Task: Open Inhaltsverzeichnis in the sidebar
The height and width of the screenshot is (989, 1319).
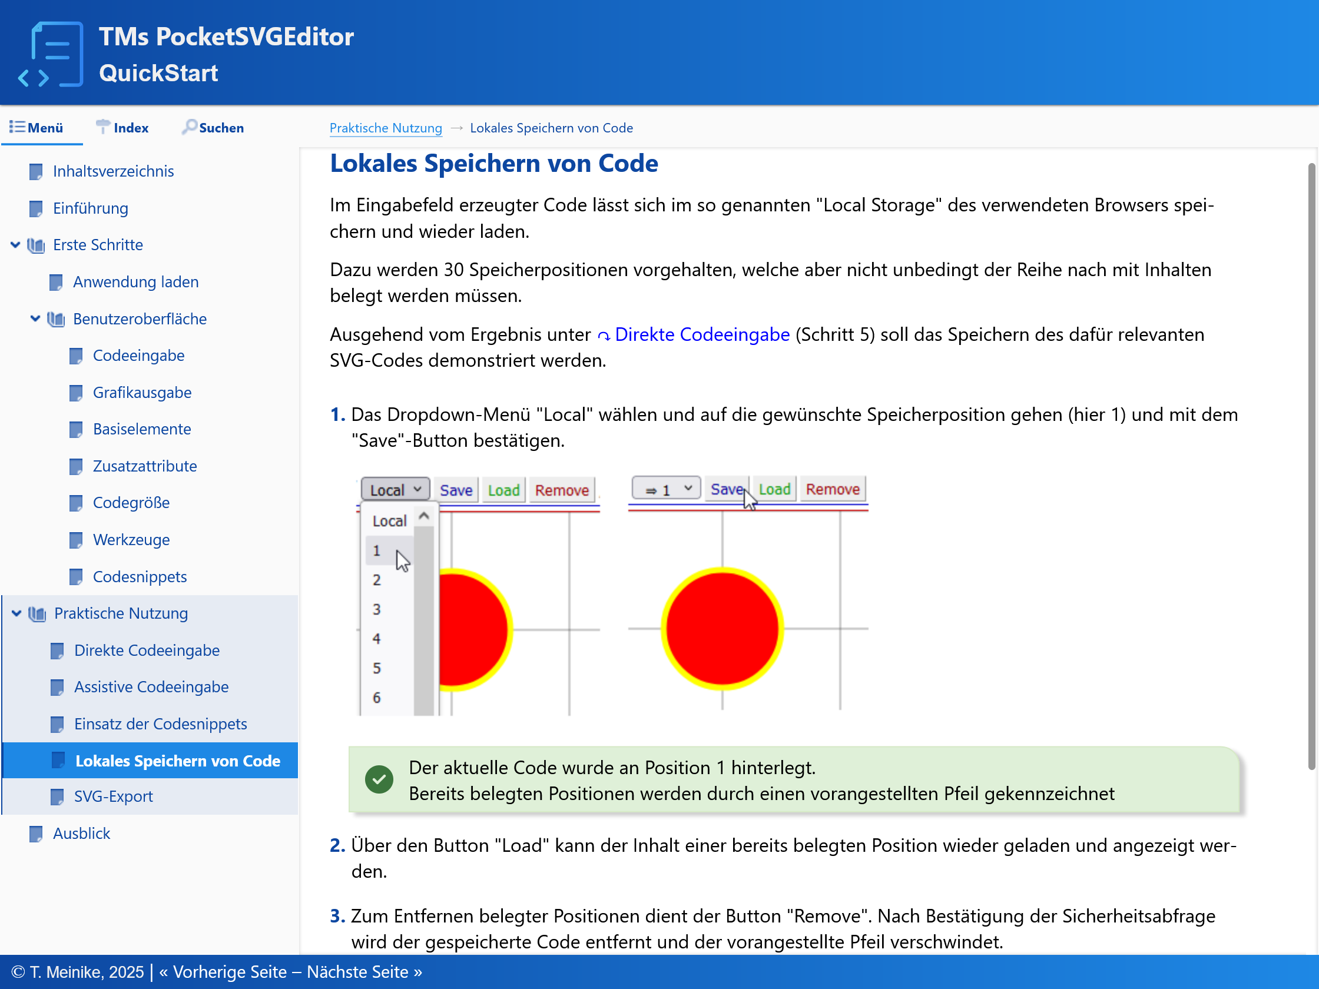Action: coord(113,172)
